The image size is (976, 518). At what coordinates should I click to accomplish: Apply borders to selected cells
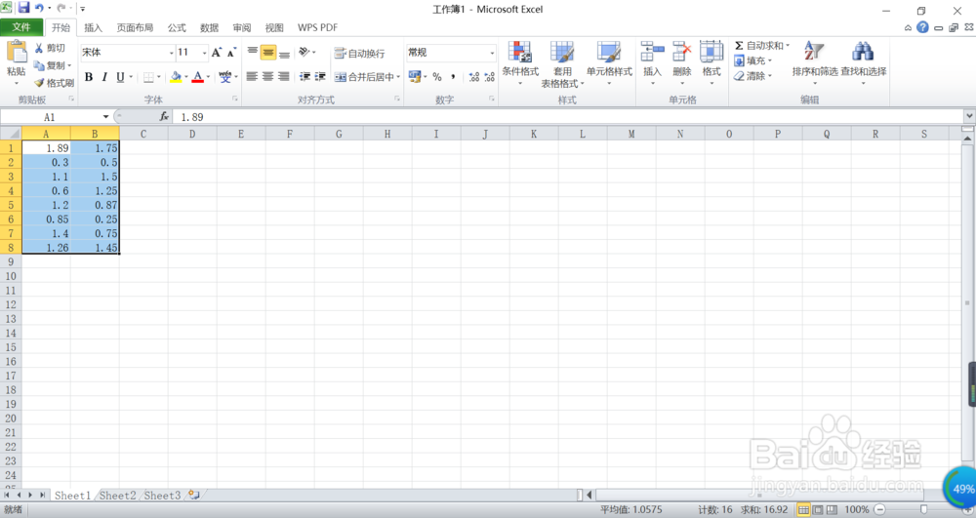[148, 77]
